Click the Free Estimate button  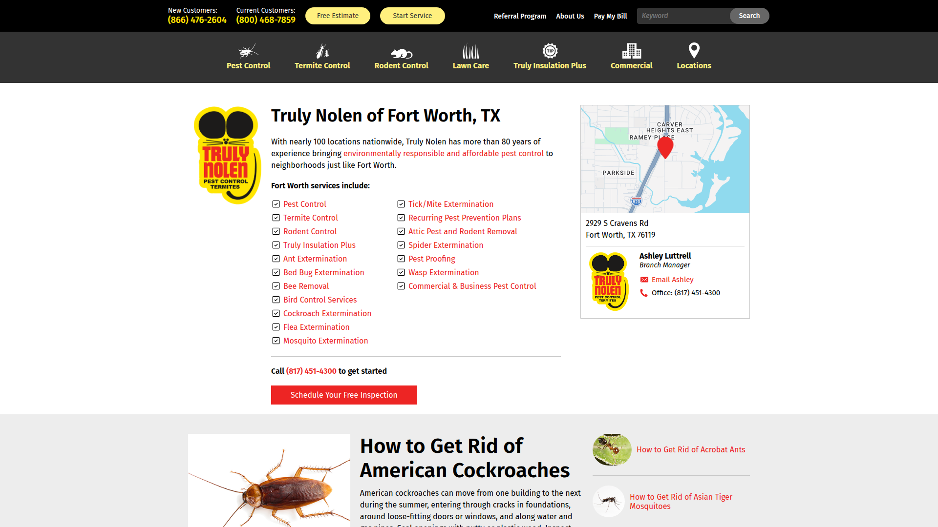(338, 16)
